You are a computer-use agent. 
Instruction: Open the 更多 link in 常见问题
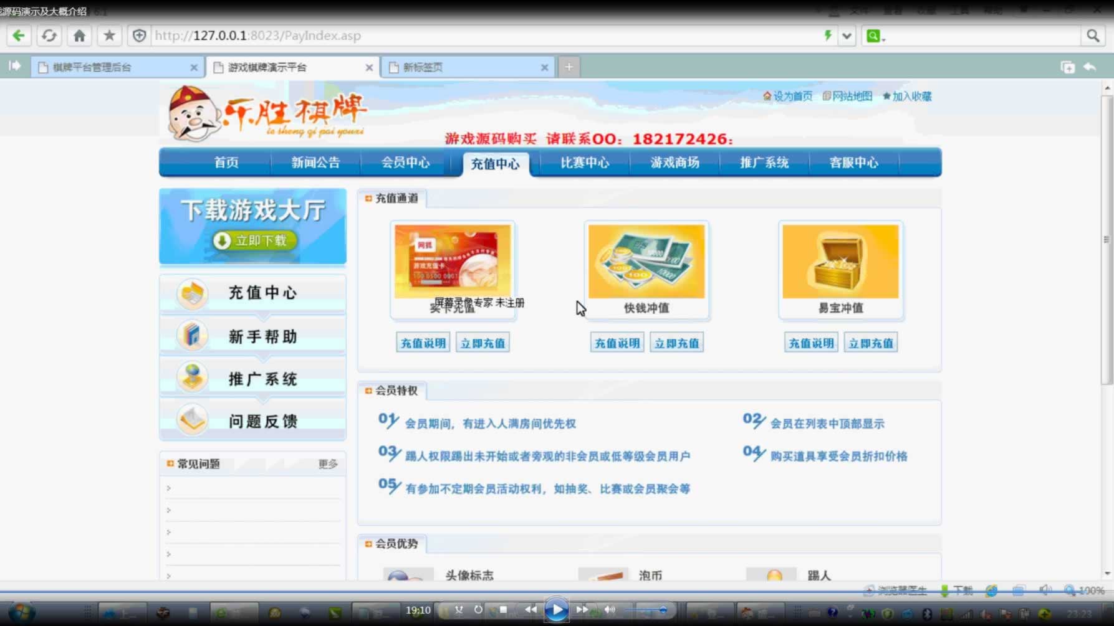tap(328, 464)
